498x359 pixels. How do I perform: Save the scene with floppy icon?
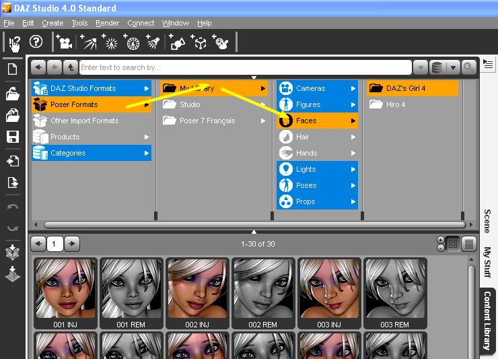click(x=13, y=137)
